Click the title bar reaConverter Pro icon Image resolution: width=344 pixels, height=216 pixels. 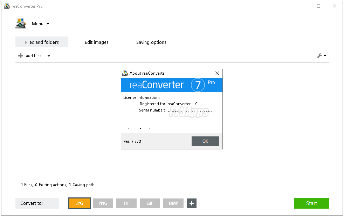pyautogui.click(x=7, y=6)
